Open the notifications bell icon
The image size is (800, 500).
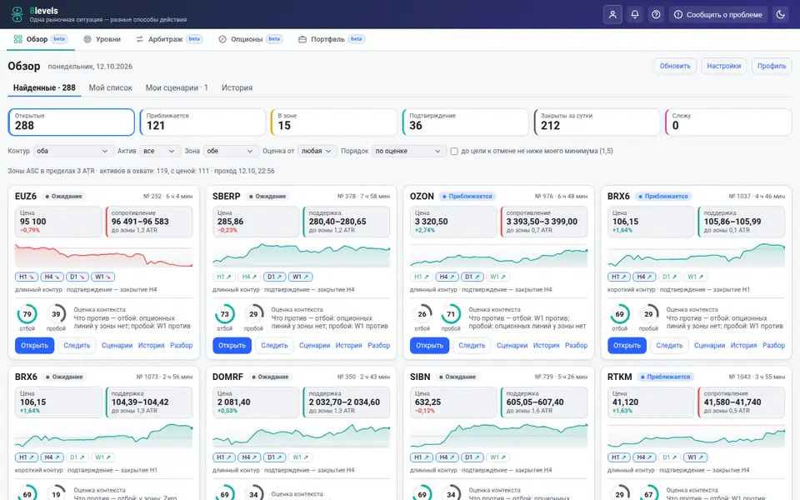coord(635,14)
